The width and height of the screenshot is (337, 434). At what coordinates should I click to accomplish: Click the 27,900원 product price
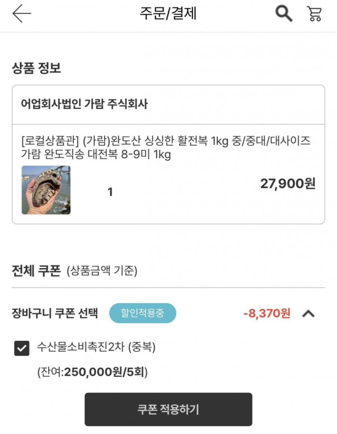287,184
